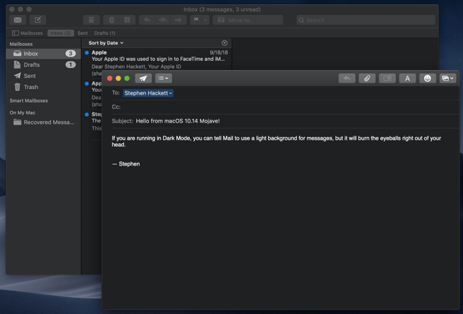Image resolution: width=463 pixels, height=314 pixels.
Task: Open the Photo Browser dropdown icon
Action: [448, 78]
